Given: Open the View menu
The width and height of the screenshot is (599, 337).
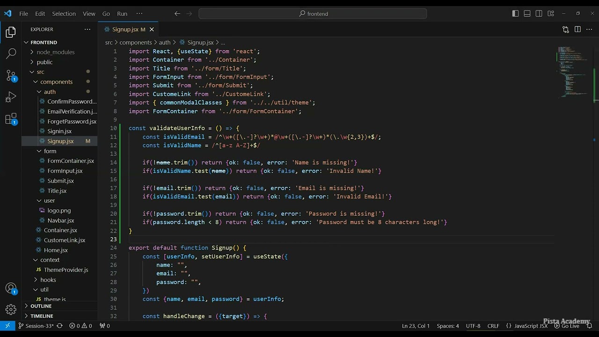Looking at the screenshot, I should 89,14.
